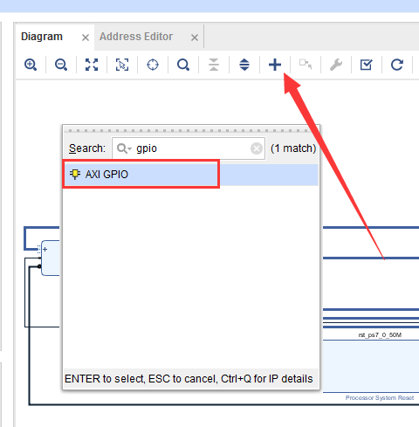The image size is (419, 427).
Task: Expand the block's plus port expander
Action: pyautogui.click(x=45, y=250)
